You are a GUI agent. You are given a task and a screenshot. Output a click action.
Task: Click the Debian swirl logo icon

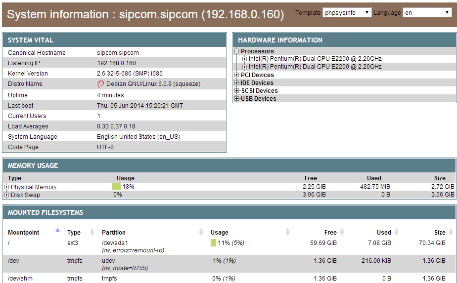click(101, 84)
